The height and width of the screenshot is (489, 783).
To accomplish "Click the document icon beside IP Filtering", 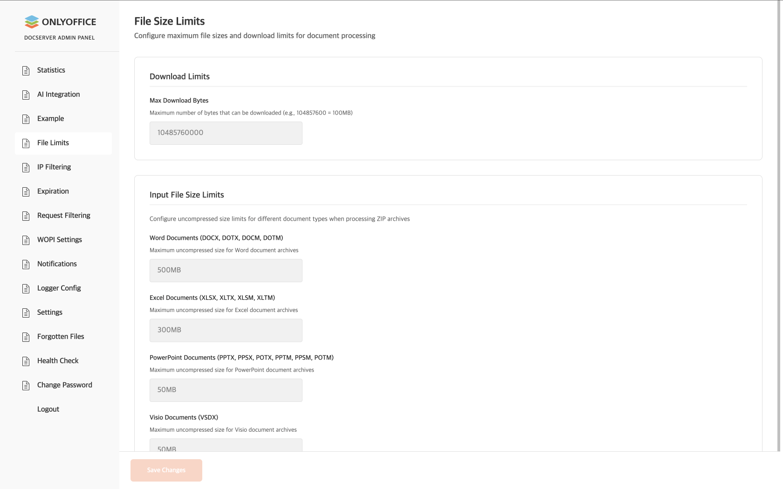I will coord(26,167).
